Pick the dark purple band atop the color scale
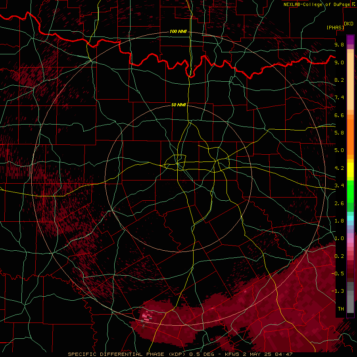 tap(350, 40)
